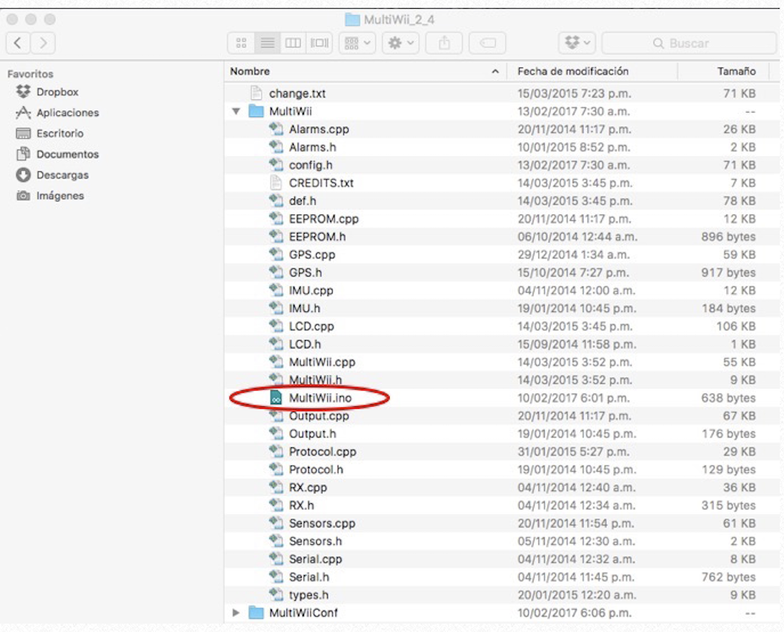Screen dimensions: 784x632
Task: Open Descargas in the sidebar
Action: tap(62, 175)
